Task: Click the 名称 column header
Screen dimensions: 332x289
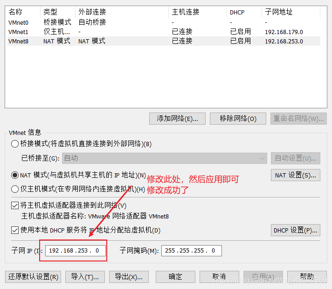Action: pos(23,12)
